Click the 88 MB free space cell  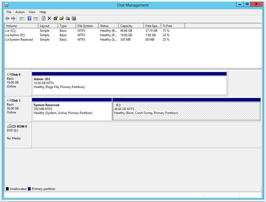(x=150, y=40)
